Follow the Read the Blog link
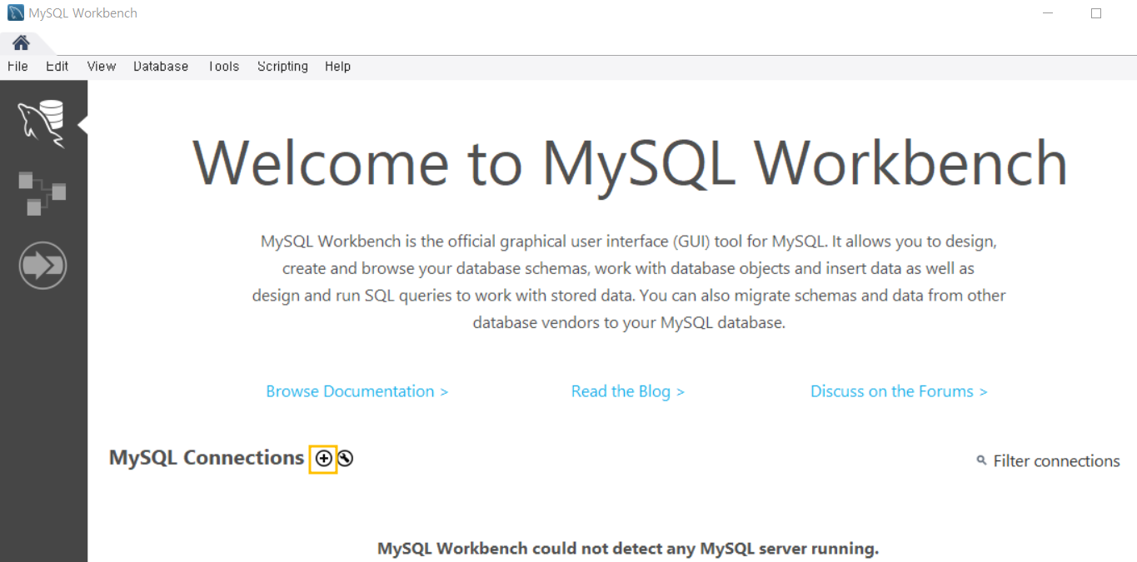Image resolution: width=1137 pixels, height=562 pixels. click(x=628, y=391)
